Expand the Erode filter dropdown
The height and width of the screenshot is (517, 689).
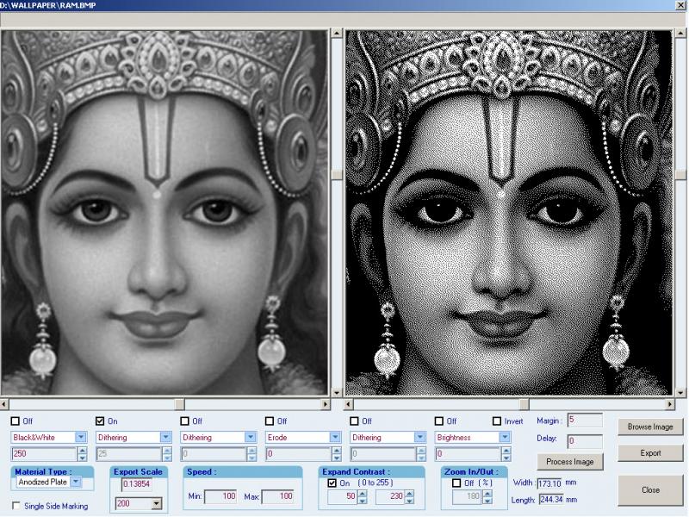336,437
